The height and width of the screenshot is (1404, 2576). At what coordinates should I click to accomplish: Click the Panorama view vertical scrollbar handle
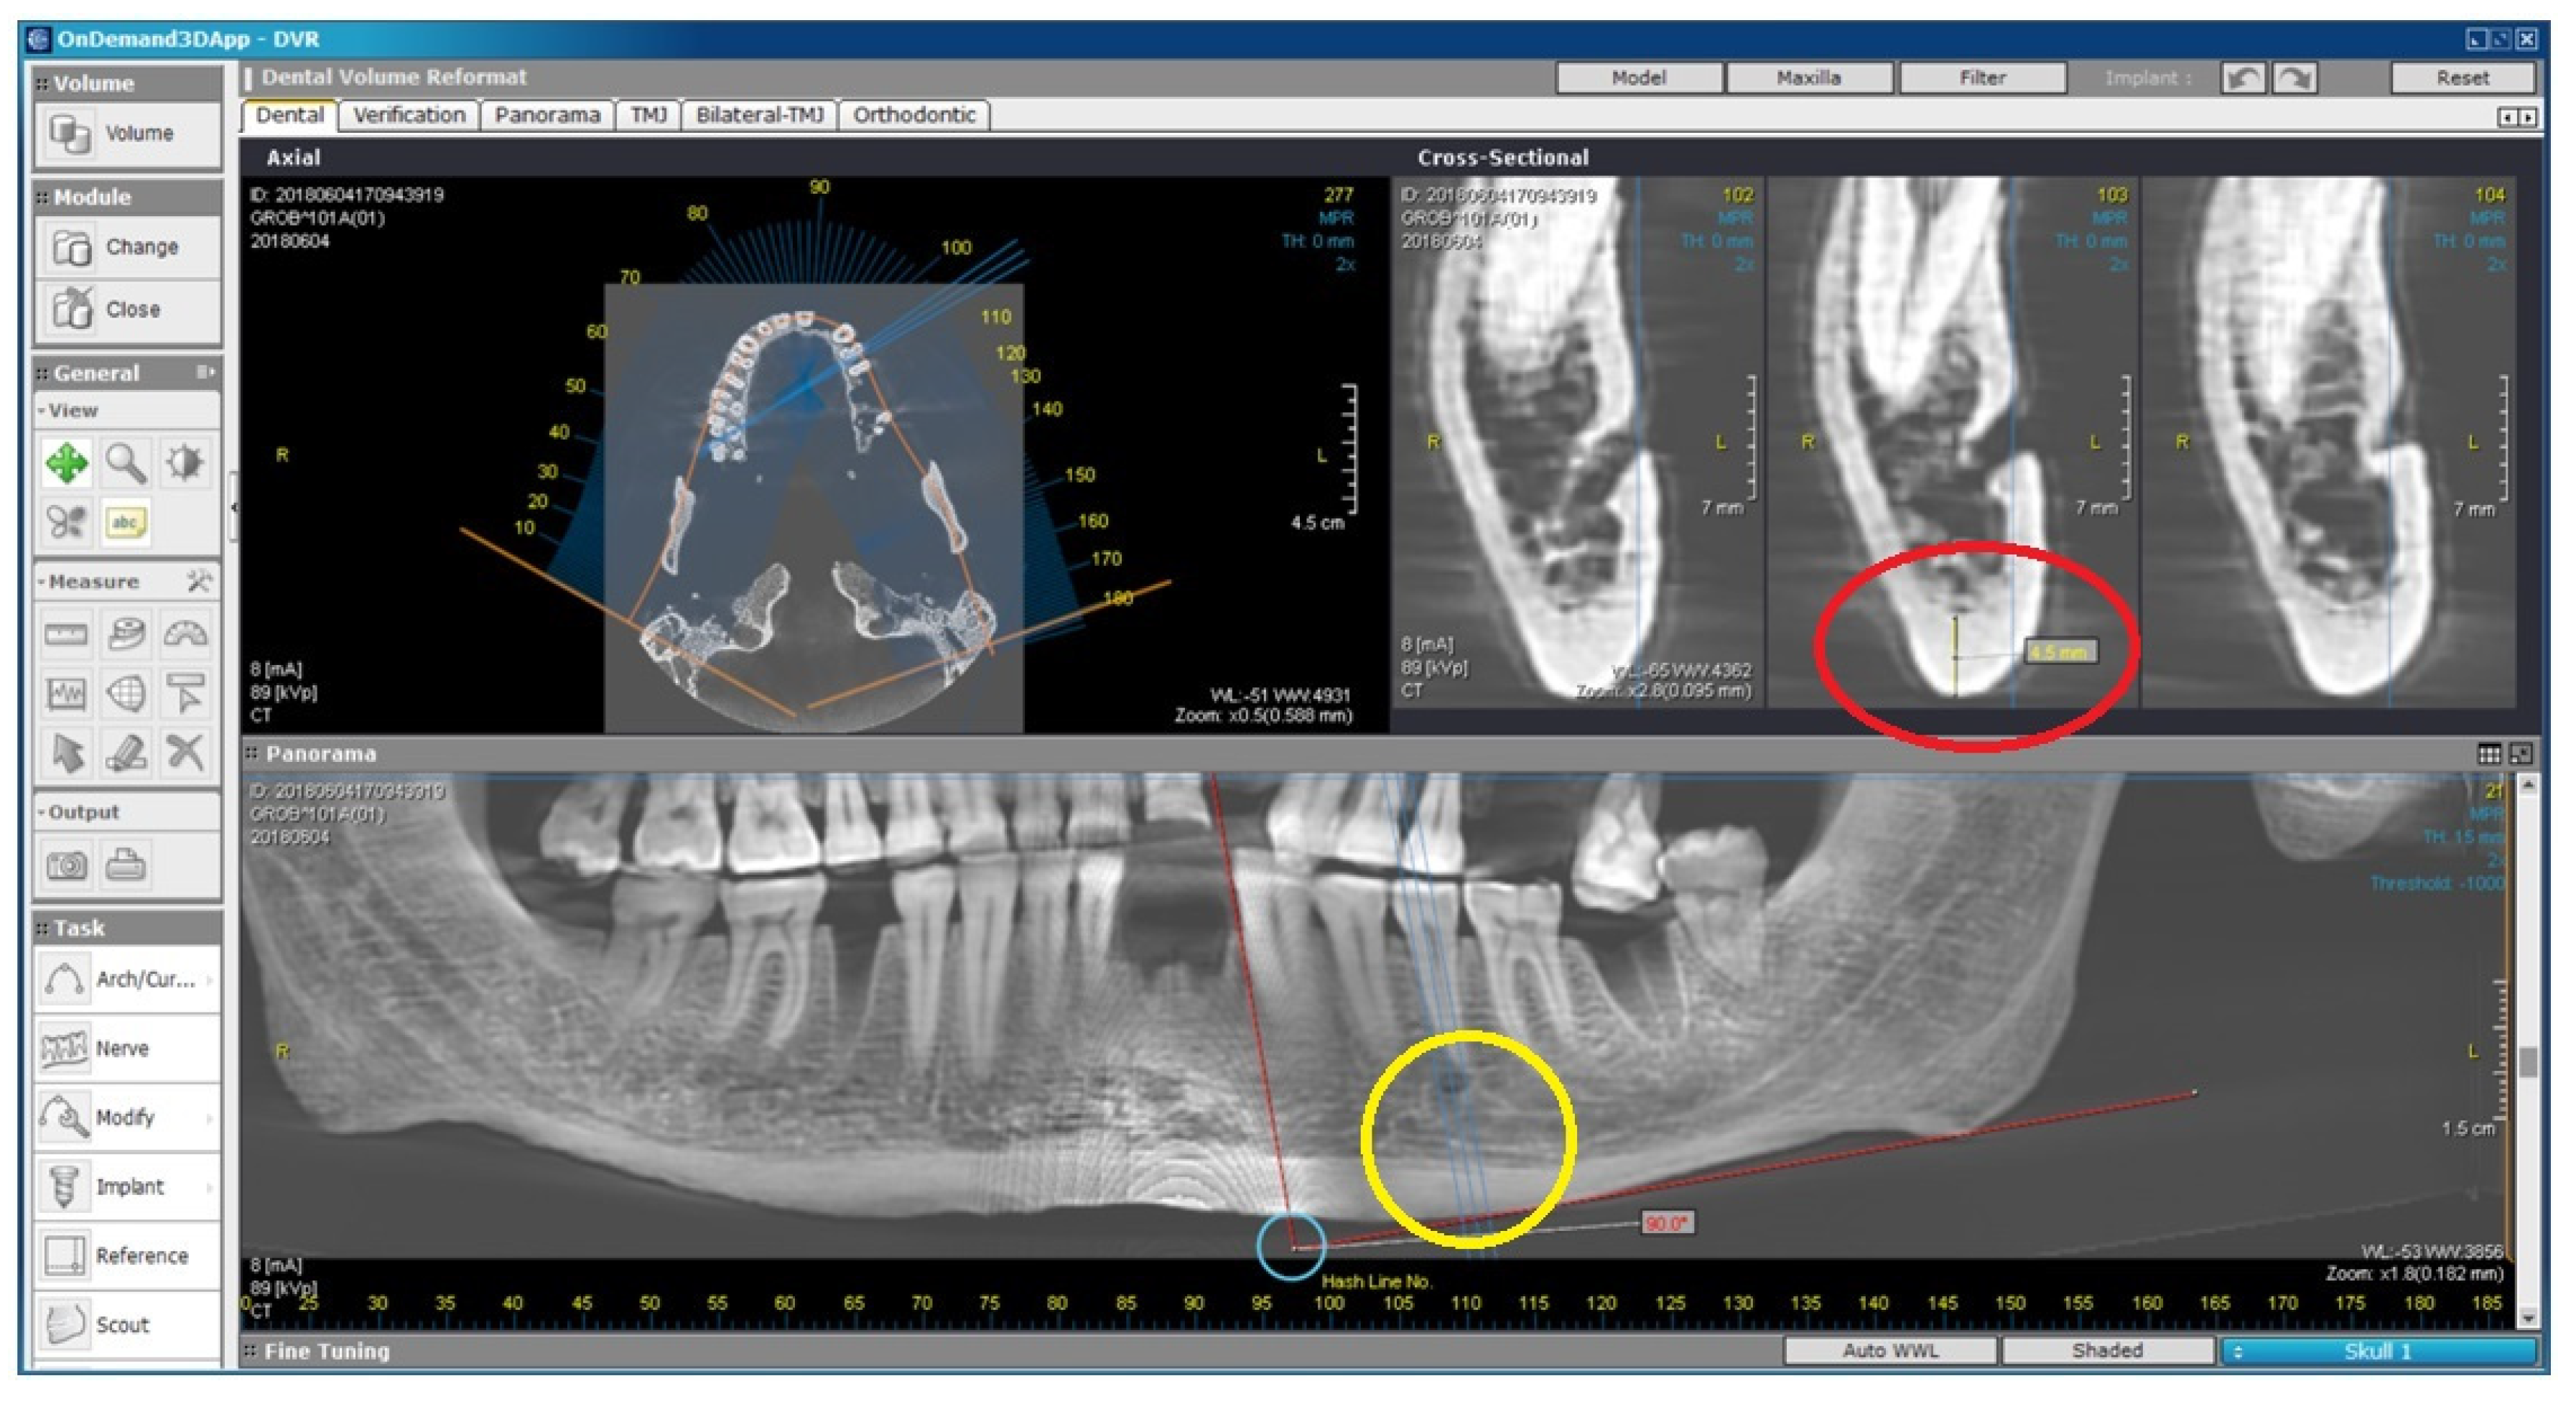point(2528,1062)
